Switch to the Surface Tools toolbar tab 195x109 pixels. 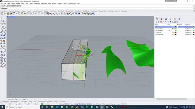tap(70, 11)
